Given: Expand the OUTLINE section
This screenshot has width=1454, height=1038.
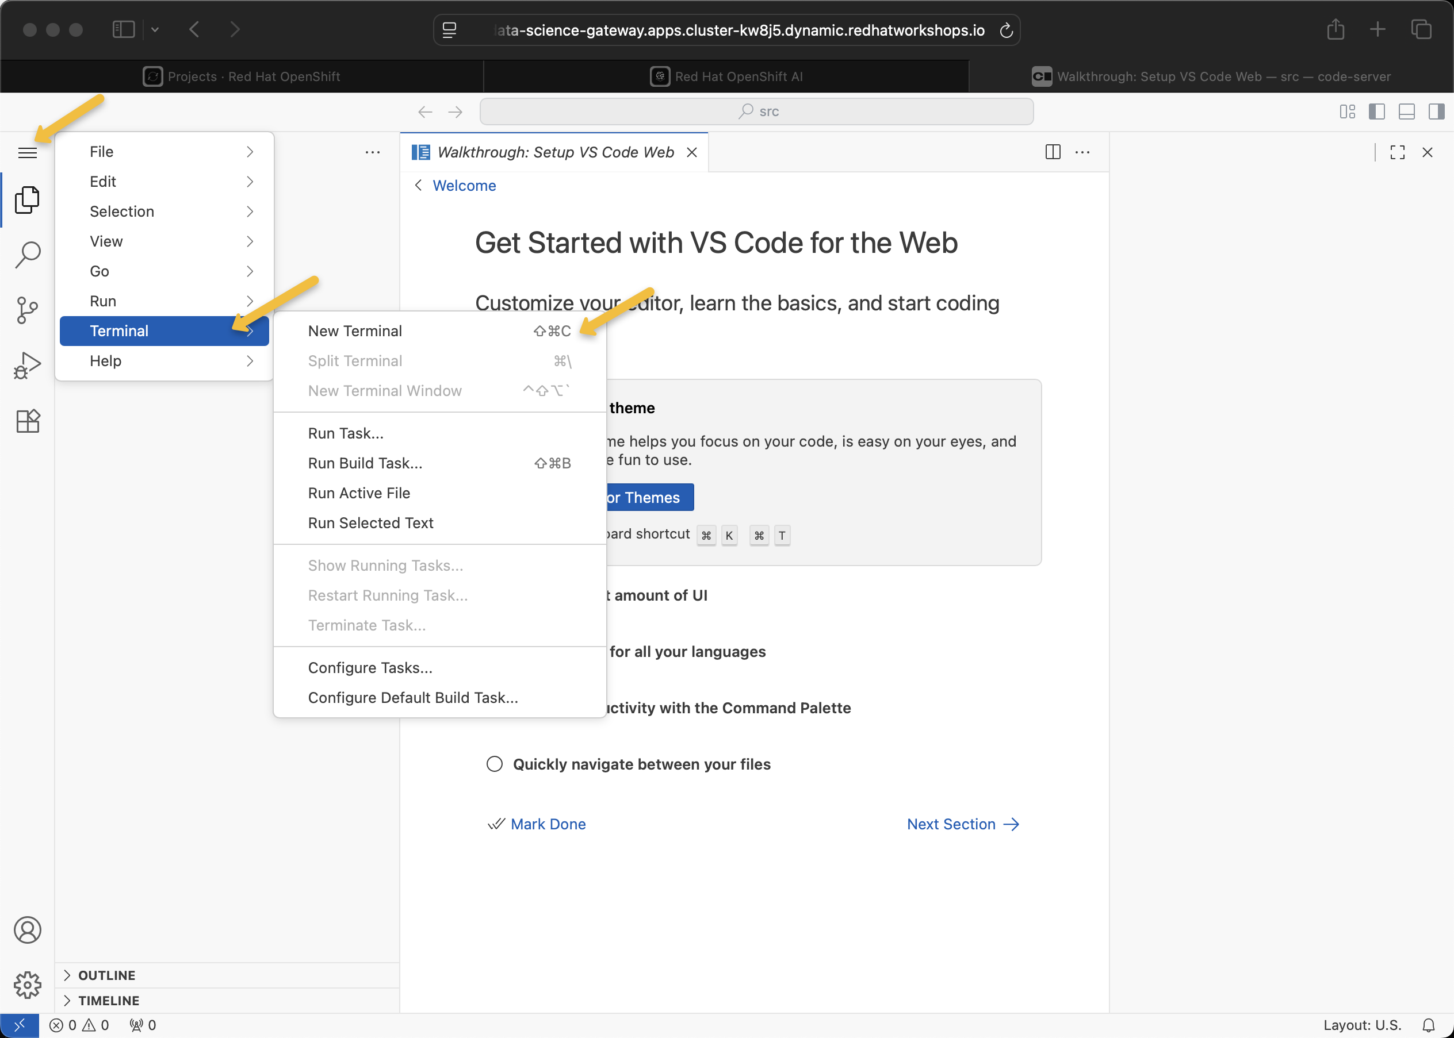Looking at the screenshot, I should pyautogui.click(x=106, y=975).
